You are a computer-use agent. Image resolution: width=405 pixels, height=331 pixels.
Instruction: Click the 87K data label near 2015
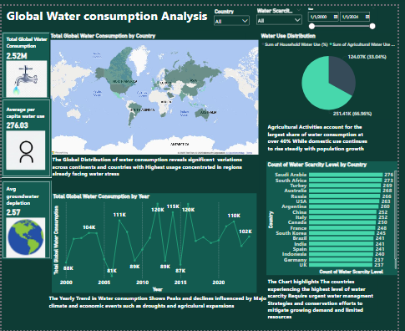[180, 271]
